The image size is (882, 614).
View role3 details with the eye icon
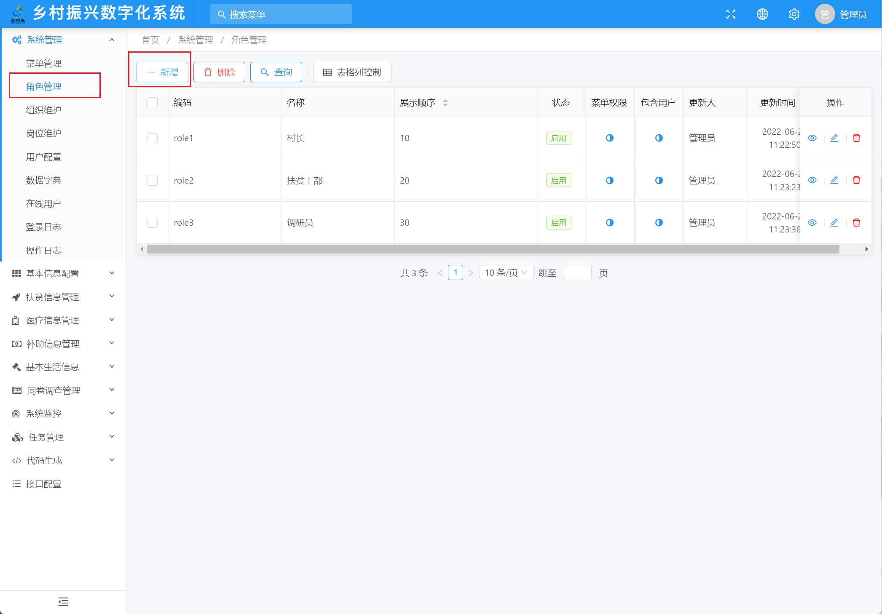pyautogui.click(x=812, y=223)
